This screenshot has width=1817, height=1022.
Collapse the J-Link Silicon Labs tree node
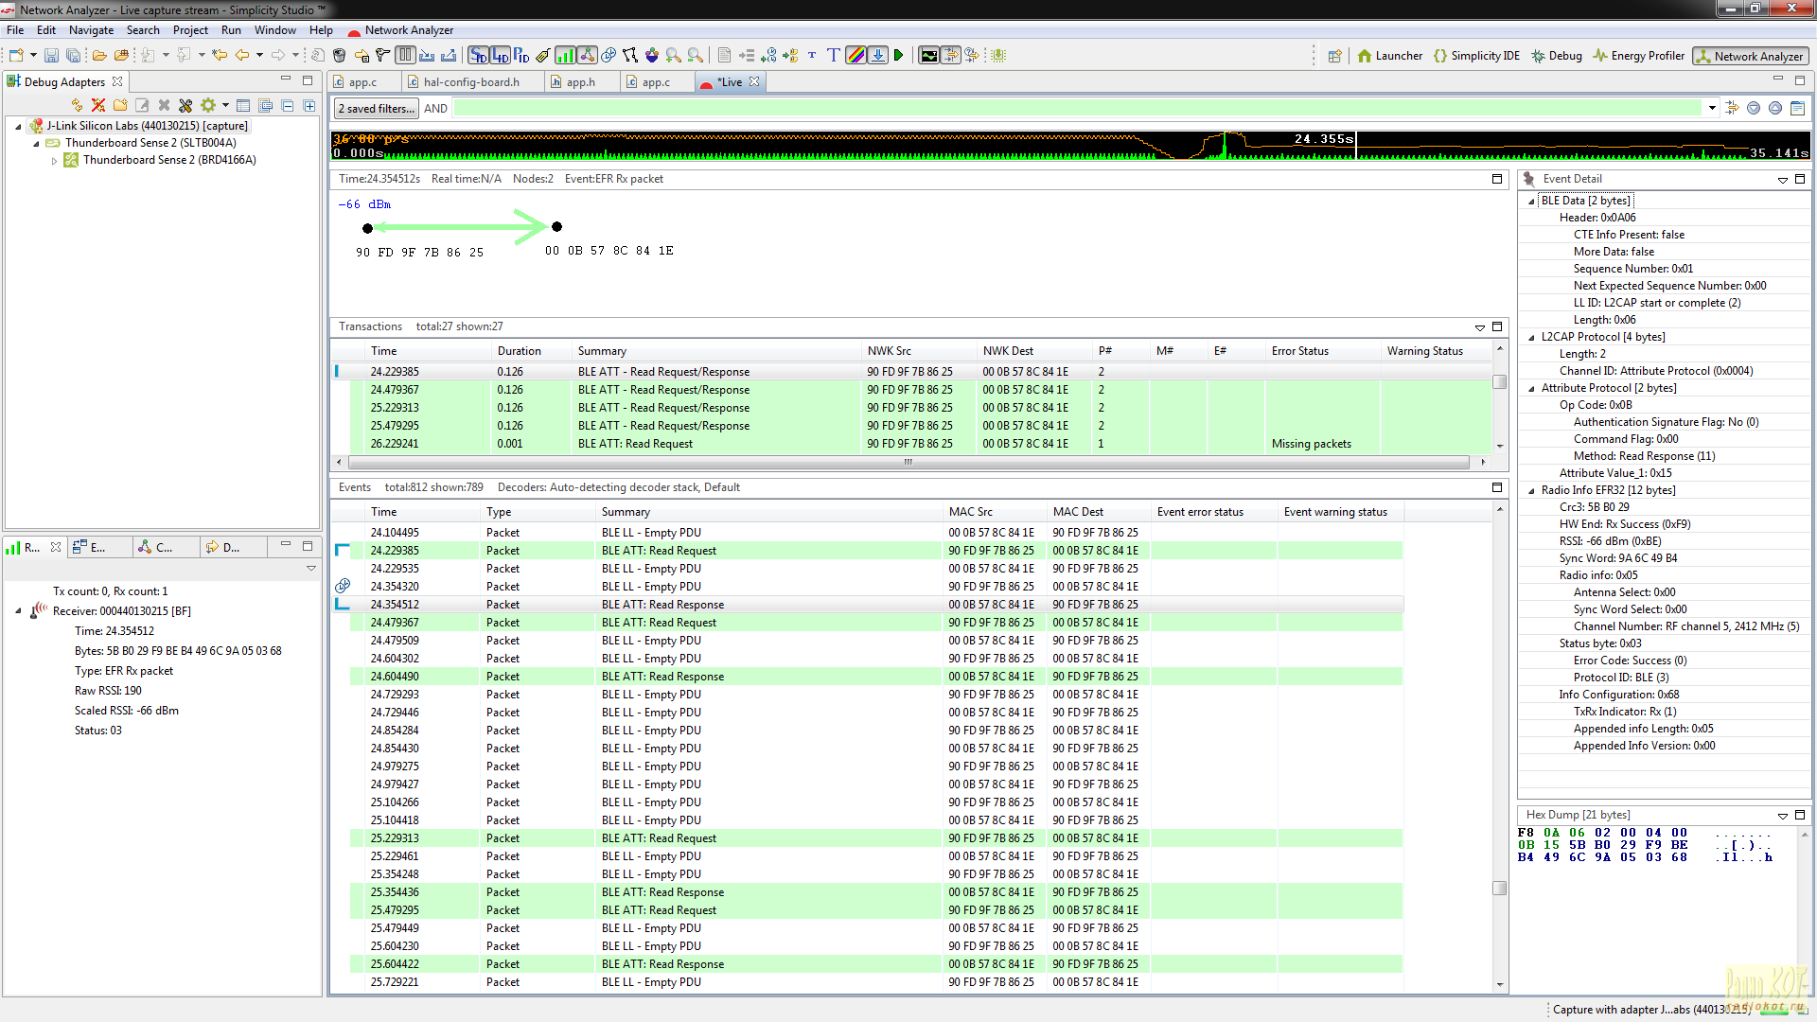18,126
